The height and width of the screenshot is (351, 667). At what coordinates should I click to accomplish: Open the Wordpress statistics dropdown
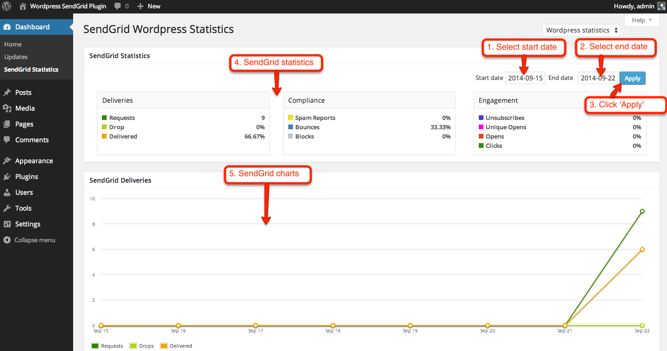tap(581, 30)
